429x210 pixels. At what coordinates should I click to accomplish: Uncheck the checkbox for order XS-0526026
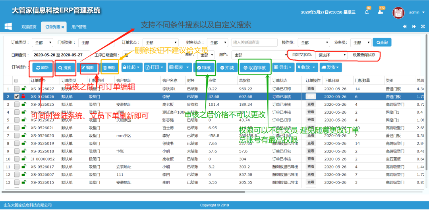tap(17, 96)
